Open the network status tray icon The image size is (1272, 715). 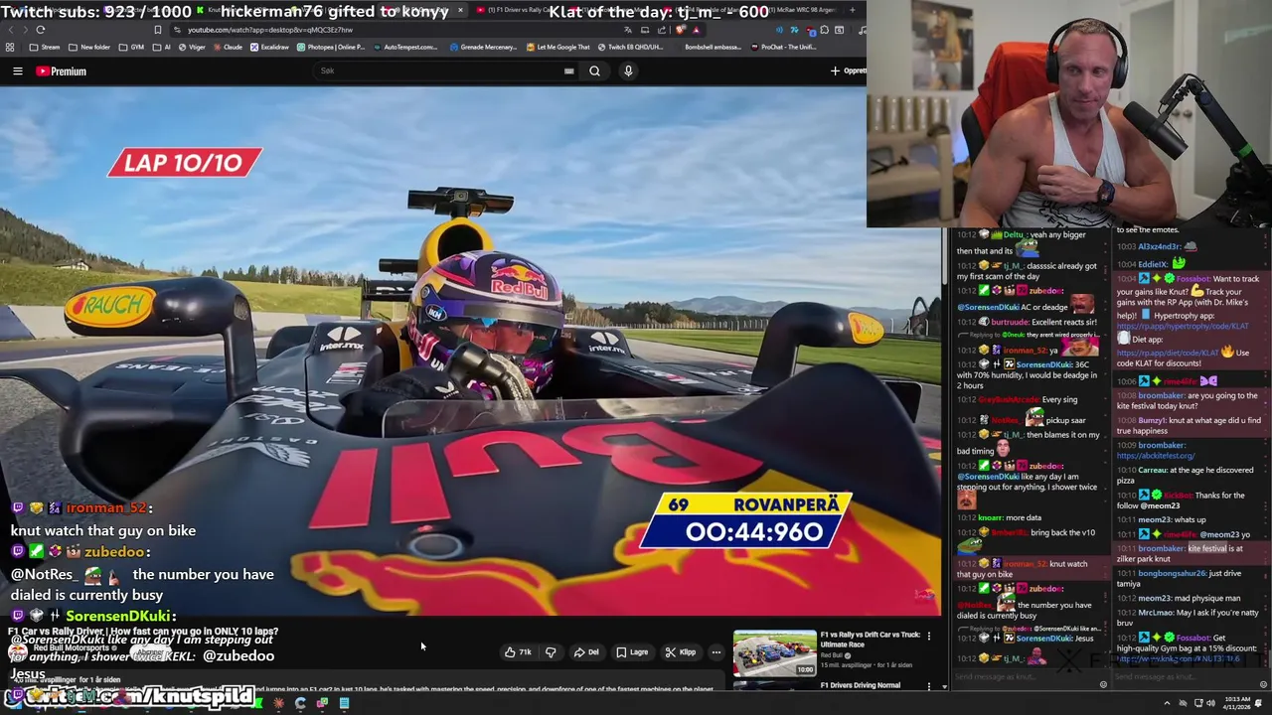coord(1198,703)
